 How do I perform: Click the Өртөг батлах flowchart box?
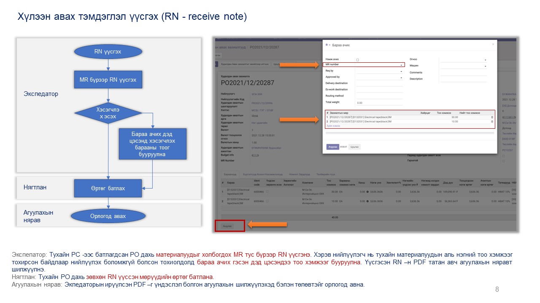(x=108, y=188)
